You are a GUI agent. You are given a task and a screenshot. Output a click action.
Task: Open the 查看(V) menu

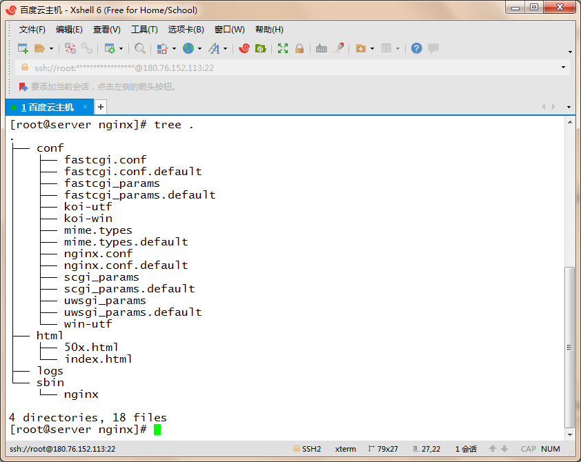click(107, 30)
